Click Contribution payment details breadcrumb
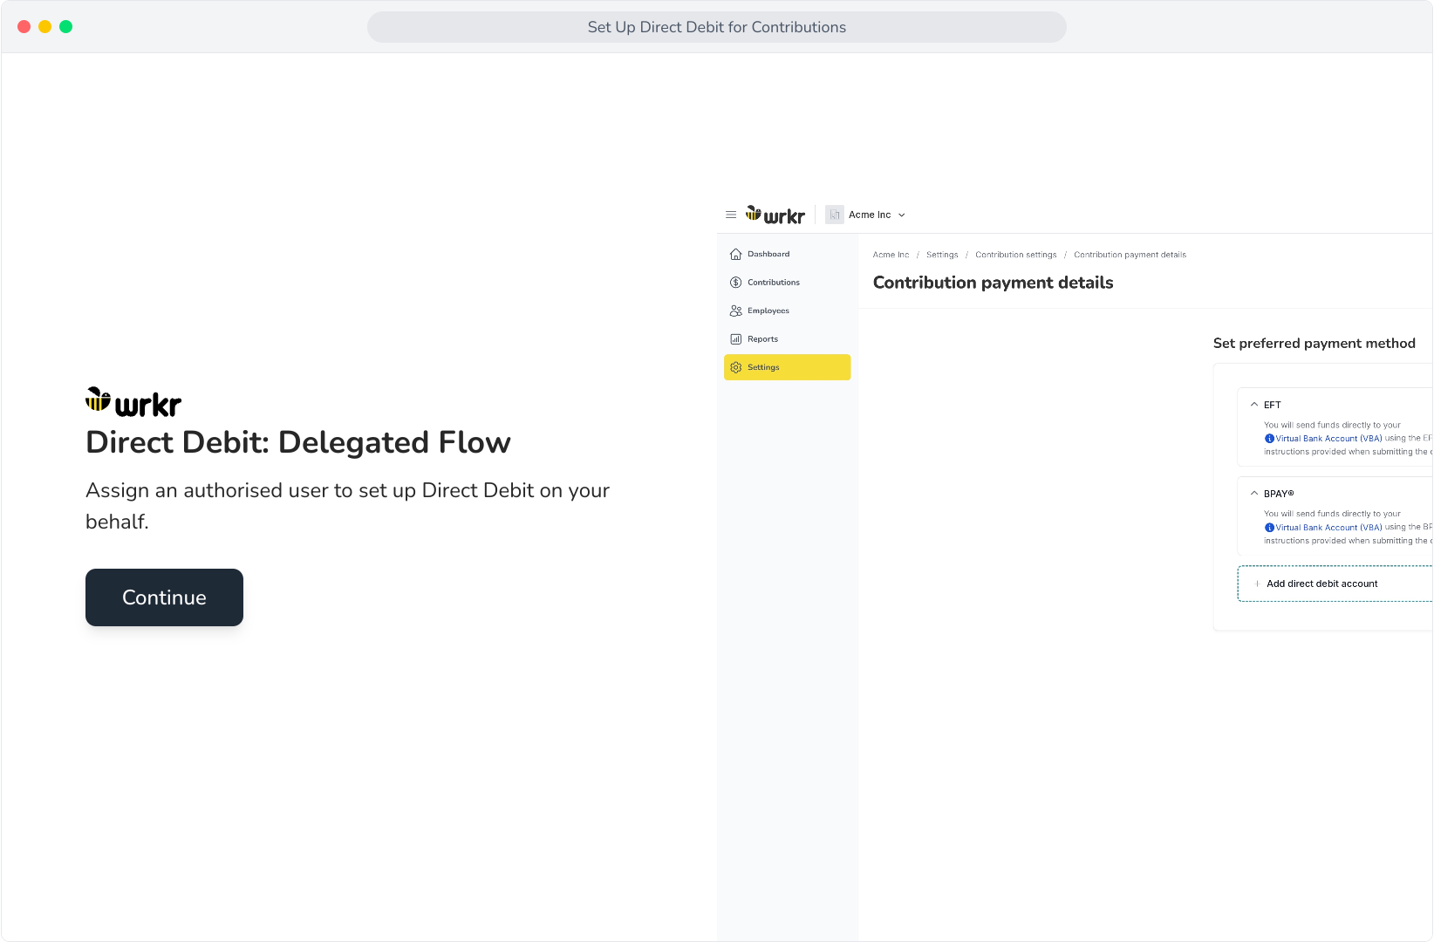The image size is (1434, 942). (1130, 255)
